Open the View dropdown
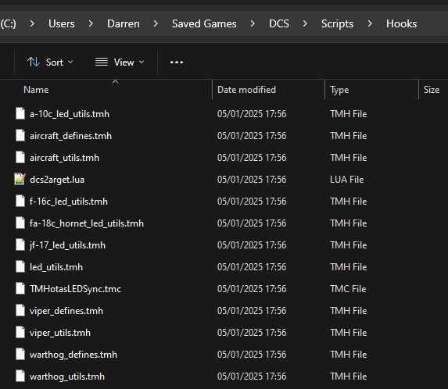448x389 pixels. point(120,62)
